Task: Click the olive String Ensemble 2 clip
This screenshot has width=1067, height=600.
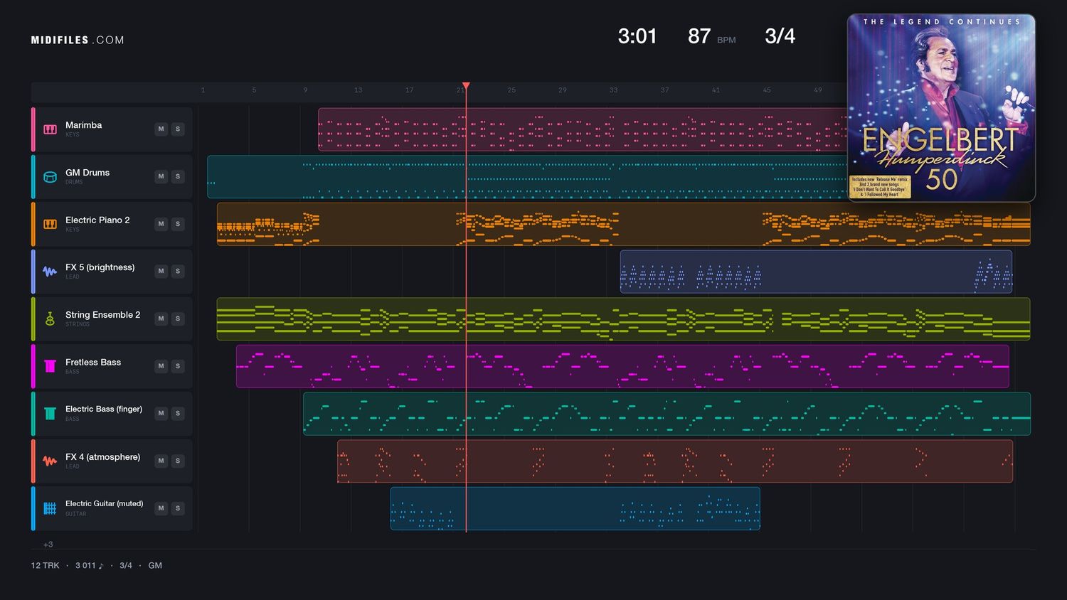Action: click(x=623, y=319)
